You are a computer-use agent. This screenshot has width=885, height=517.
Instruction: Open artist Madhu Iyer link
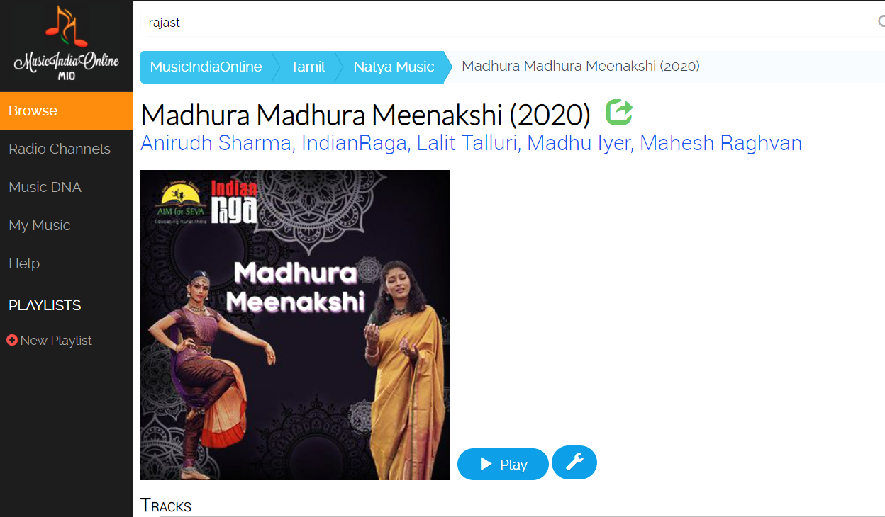[x=579, y=143]
